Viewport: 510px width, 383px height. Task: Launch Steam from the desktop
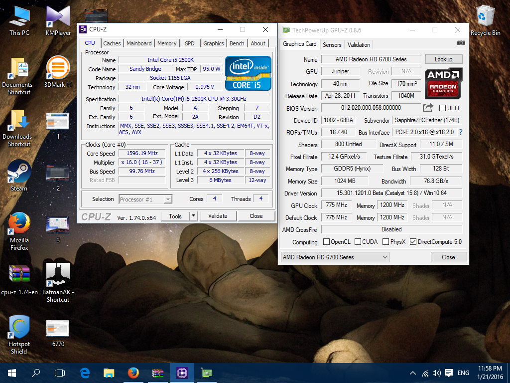tap(19, 176)
